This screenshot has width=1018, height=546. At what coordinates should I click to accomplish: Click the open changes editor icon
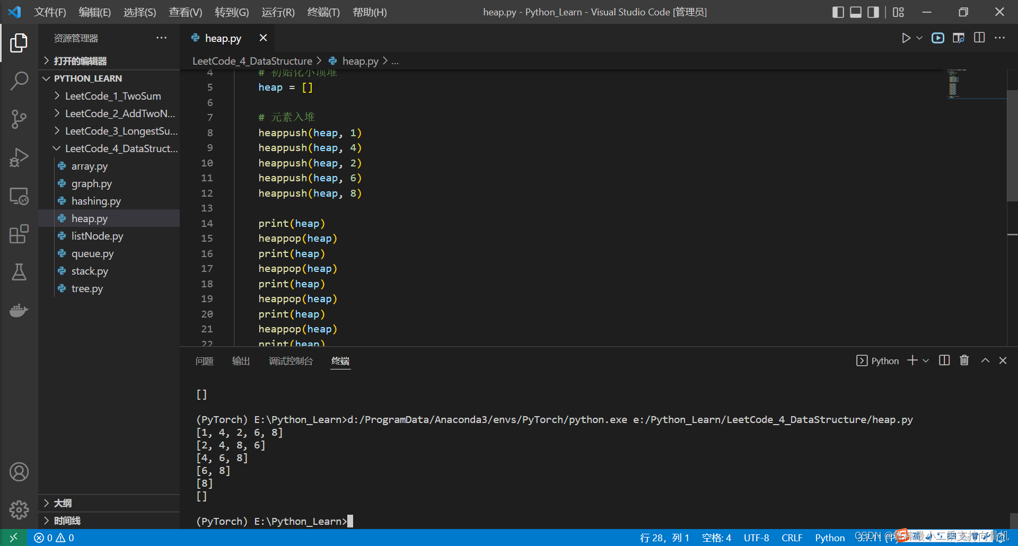tap(959, 38)
